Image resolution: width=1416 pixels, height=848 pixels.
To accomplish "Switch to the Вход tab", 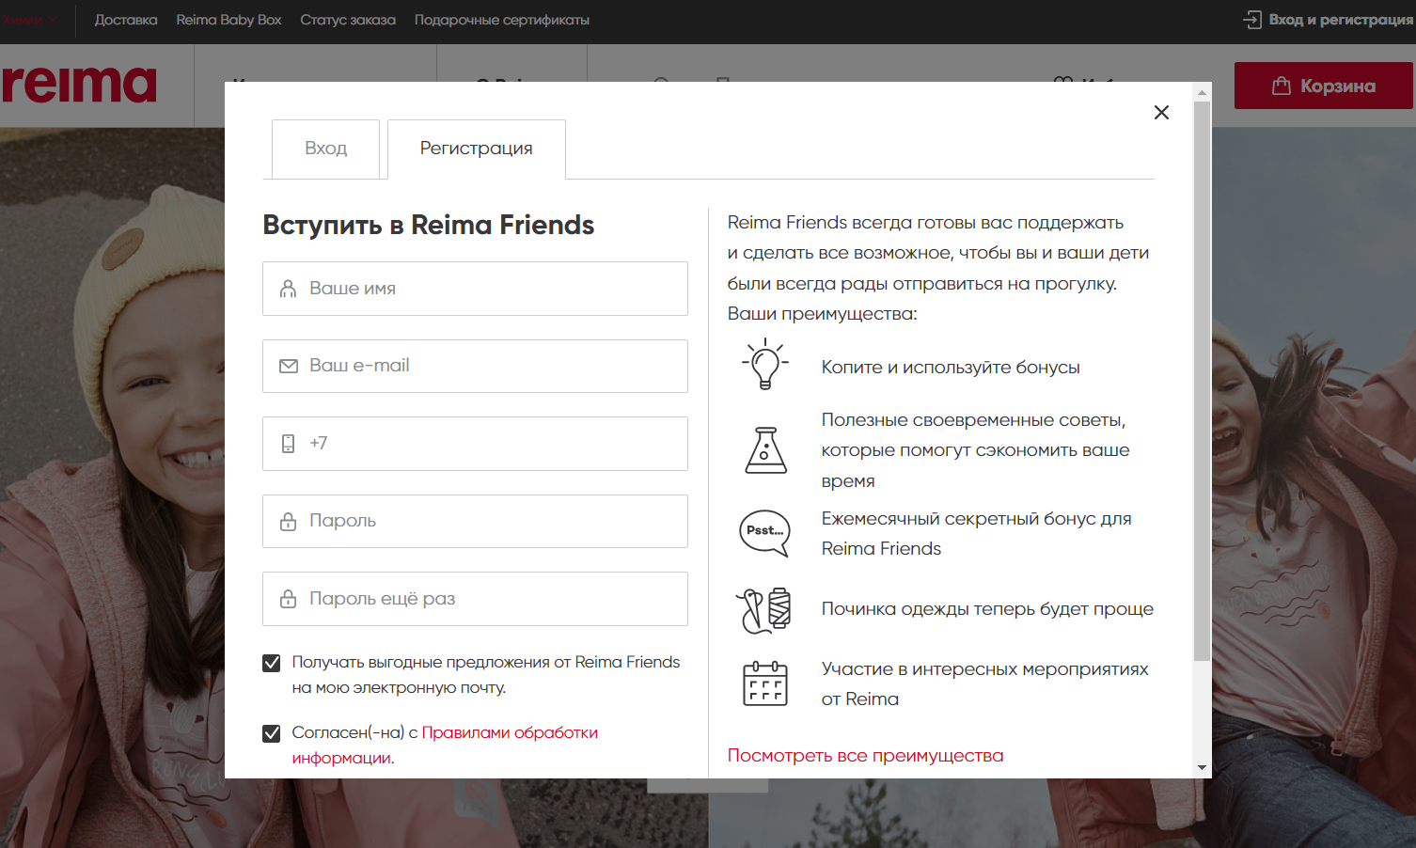I will (x=325, y=149).
